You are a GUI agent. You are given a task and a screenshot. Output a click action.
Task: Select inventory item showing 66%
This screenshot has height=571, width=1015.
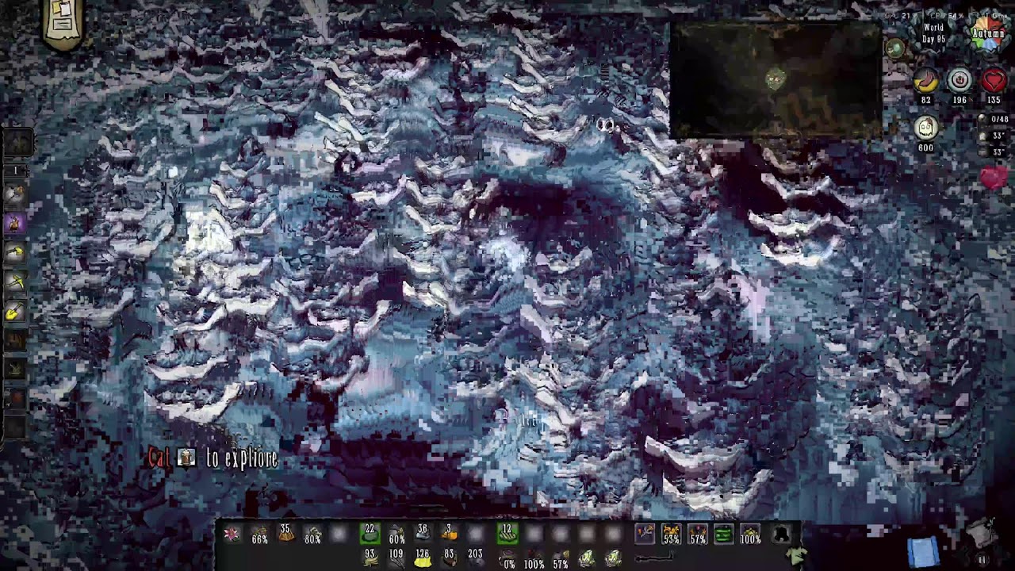[259, 535]
